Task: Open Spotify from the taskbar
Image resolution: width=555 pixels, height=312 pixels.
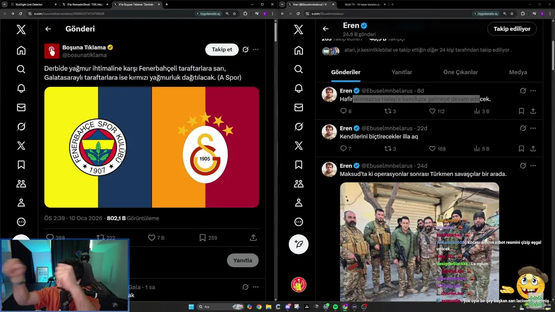Action: [x=336, y=307]
